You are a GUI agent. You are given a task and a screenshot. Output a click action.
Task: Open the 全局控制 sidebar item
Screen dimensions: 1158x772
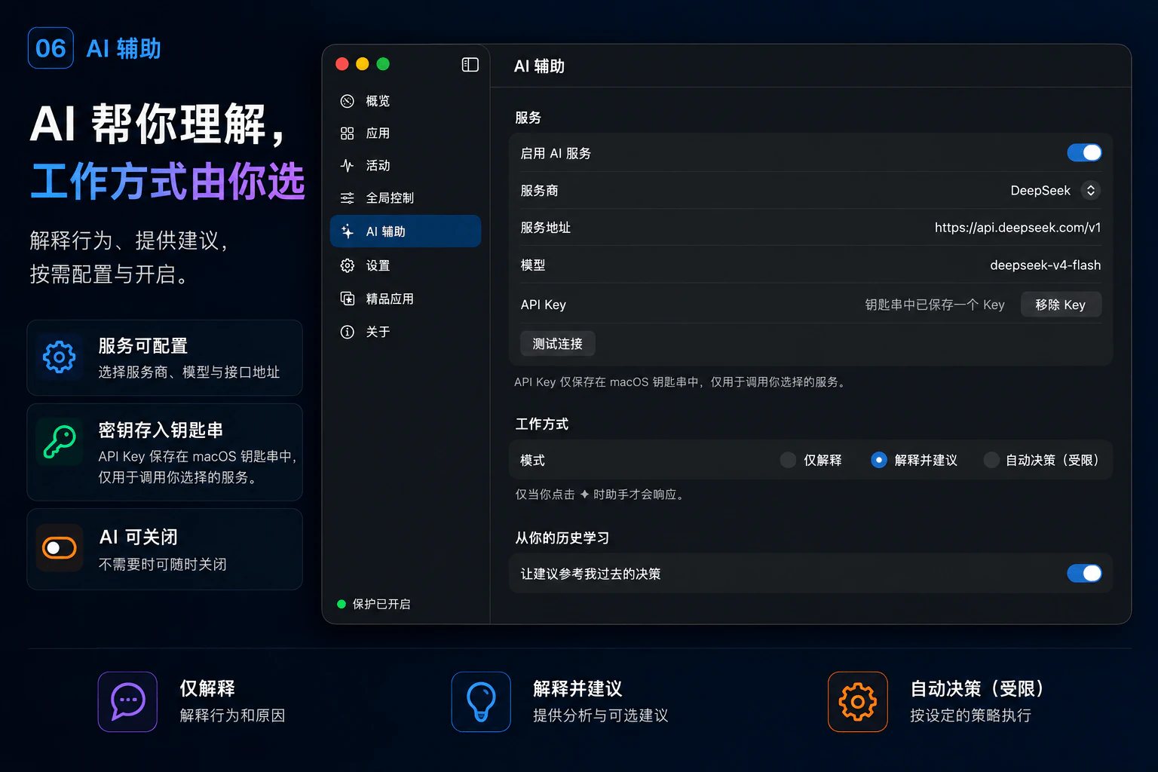[406, 198]
